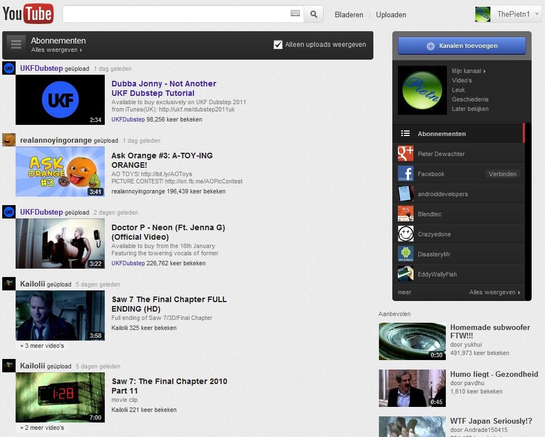Open UKFDubstep link beside 98,256 keer bekeken

point(128,119)
